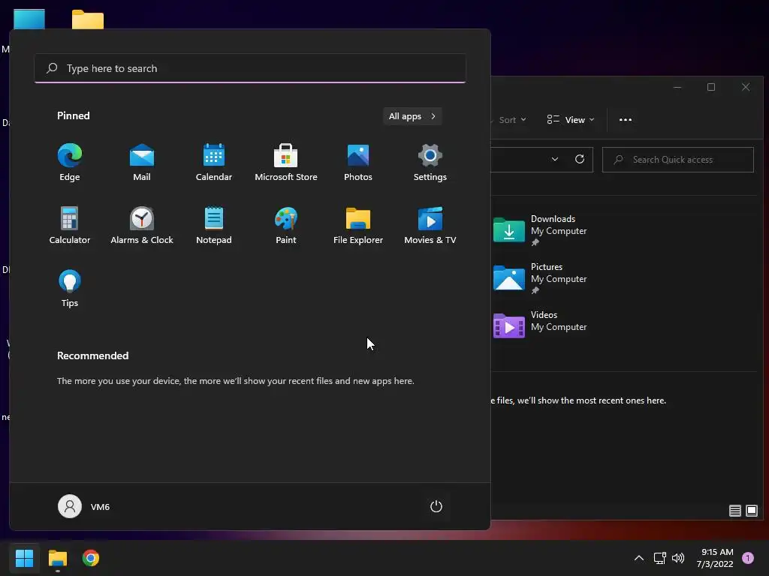This screenshot has height=576, width=769.
Task: Open Alarms & Clock app
Action: coord(142,226)
